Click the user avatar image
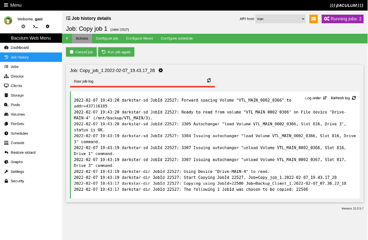This screenshot has width=368, height=240. coord(8,21)
